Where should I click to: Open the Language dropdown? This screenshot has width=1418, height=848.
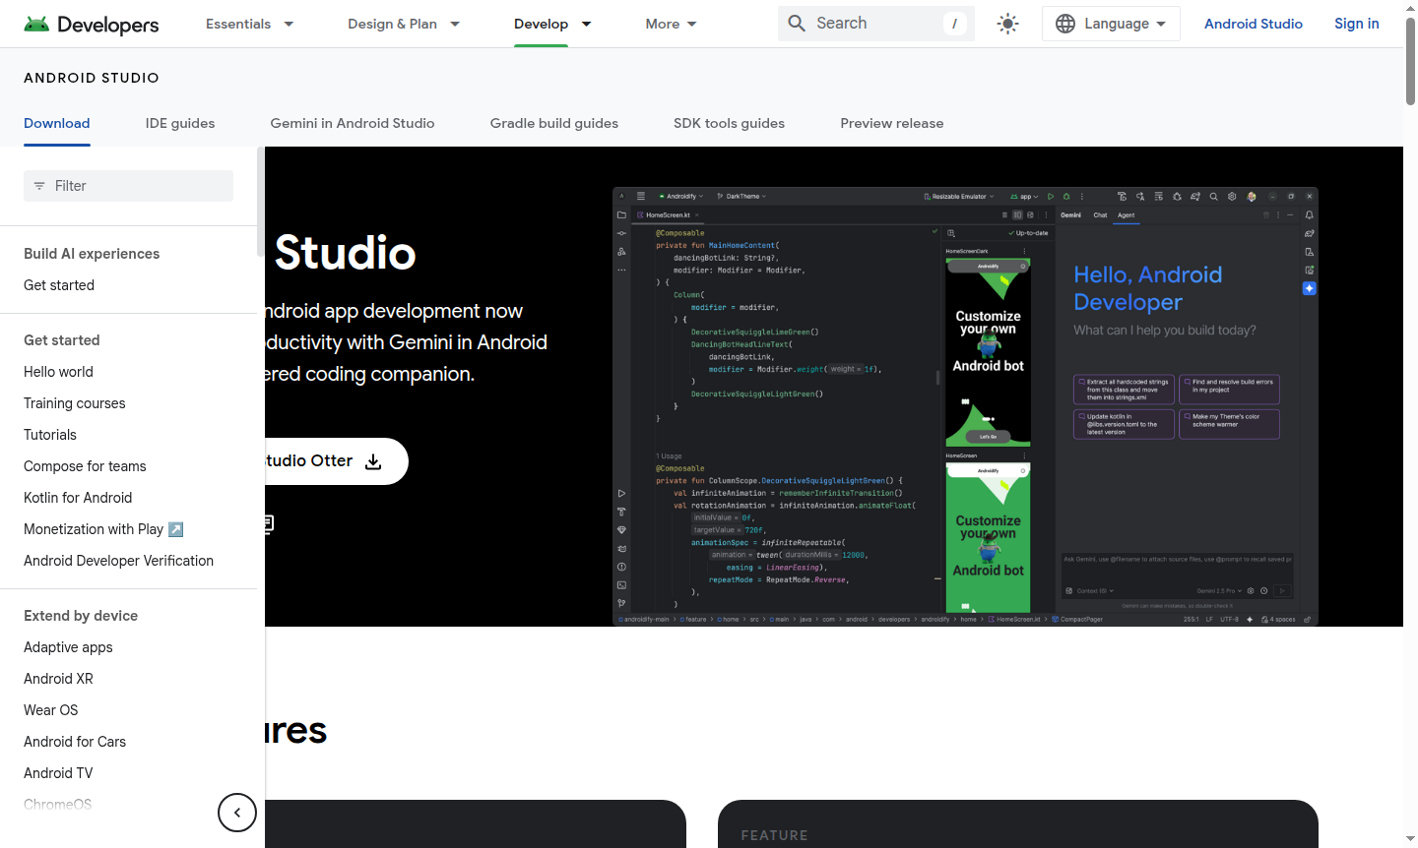click(1111, 23)
